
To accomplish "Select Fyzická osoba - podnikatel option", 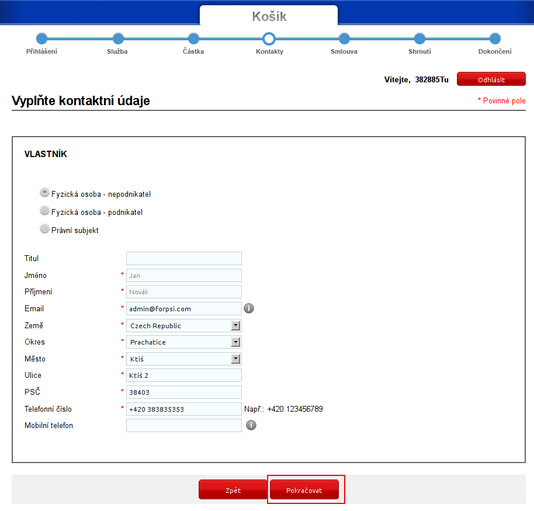I will pyautogui.click(x=44, y=211).
